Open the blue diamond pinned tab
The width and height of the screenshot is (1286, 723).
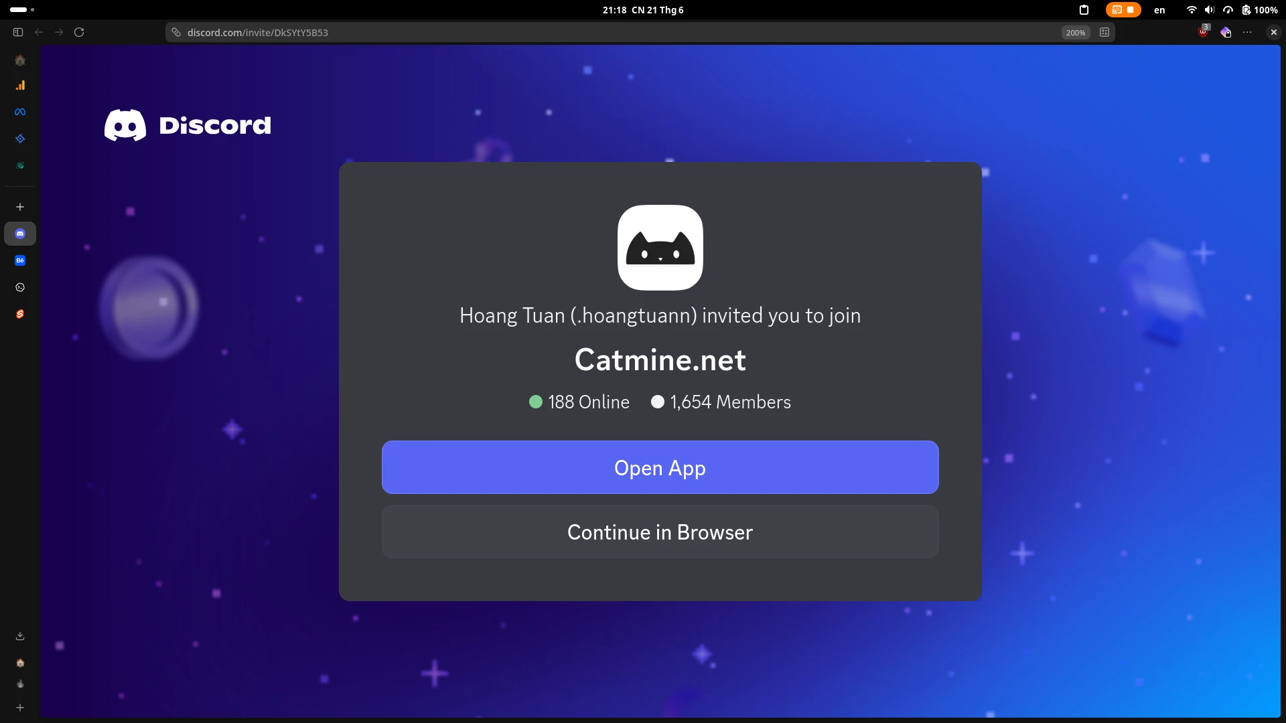(x=20, y=139)
